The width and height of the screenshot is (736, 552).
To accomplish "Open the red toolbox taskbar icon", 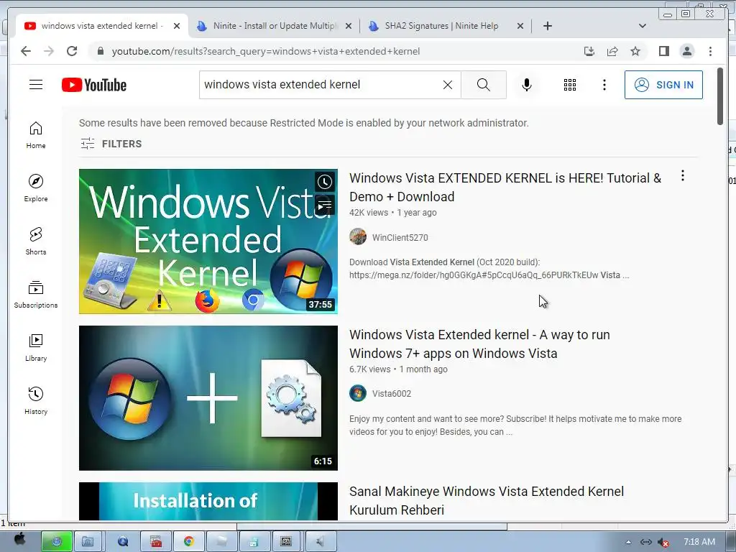I will click(156, 541).
